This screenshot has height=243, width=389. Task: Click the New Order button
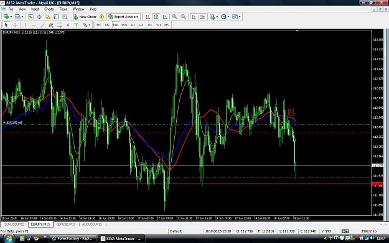click(x=85, y=17)
